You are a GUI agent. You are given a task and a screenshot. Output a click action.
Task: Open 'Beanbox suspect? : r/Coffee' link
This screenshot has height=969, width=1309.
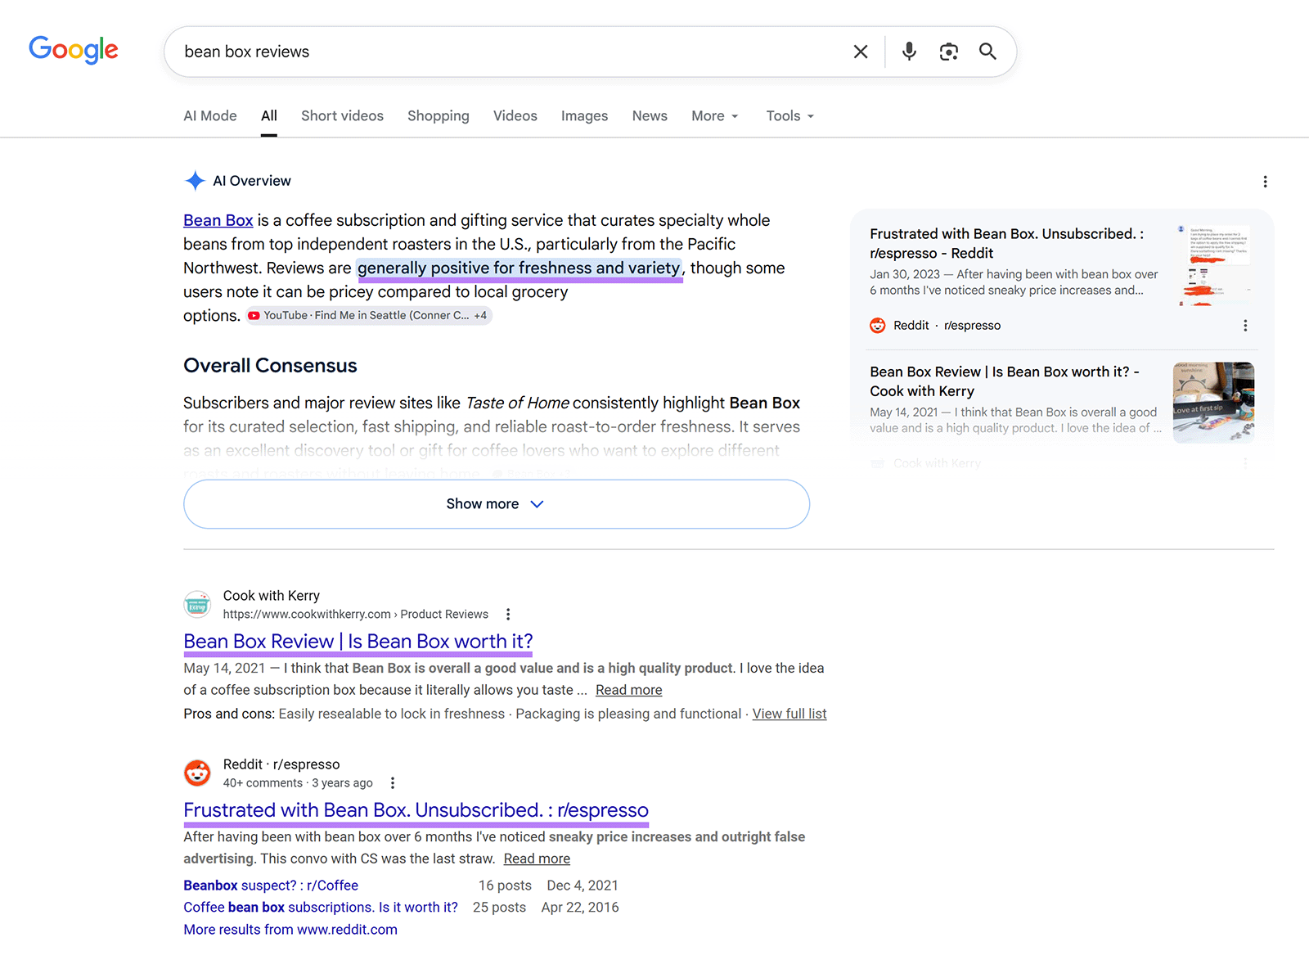[271, 886]
